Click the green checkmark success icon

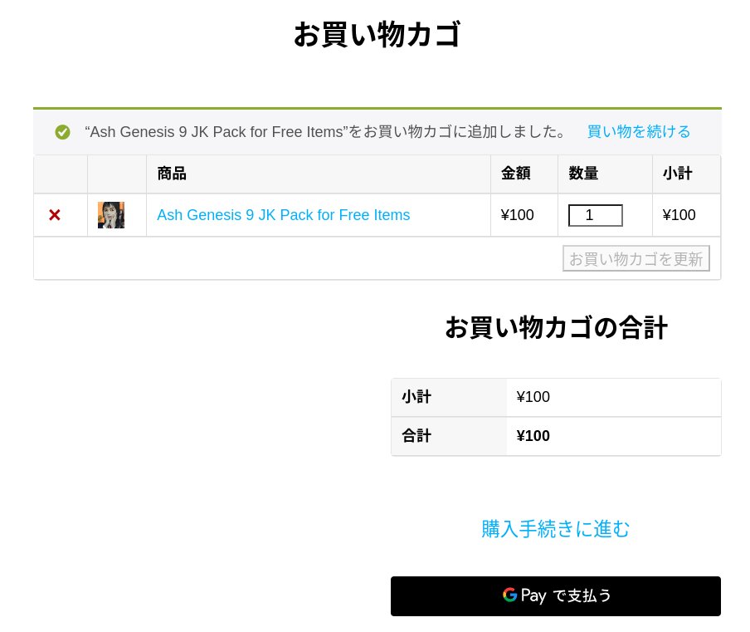tap(63, 132)
